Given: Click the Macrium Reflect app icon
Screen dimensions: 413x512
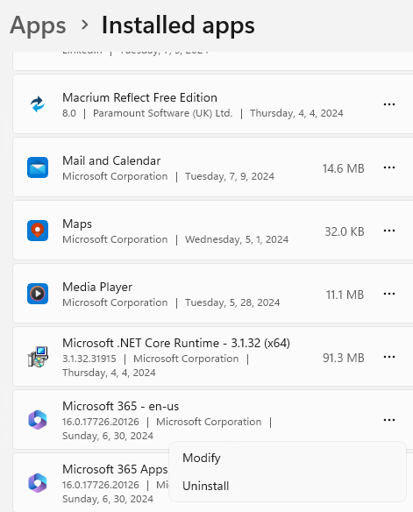Looking at the screenshot, I should (38, 104).
